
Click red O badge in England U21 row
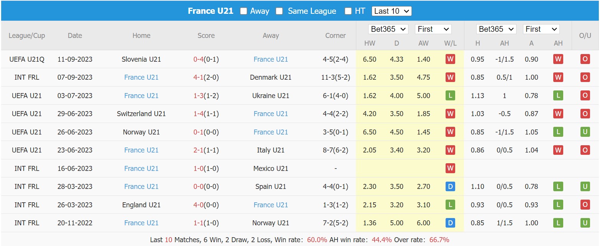click(x=585, y=205)
